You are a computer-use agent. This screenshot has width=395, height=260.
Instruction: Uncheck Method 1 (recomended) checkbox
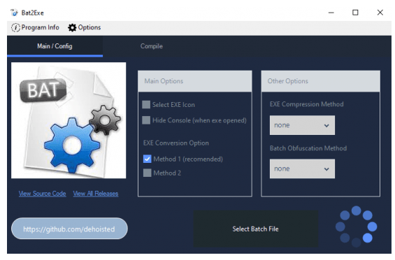pos(147,159)
